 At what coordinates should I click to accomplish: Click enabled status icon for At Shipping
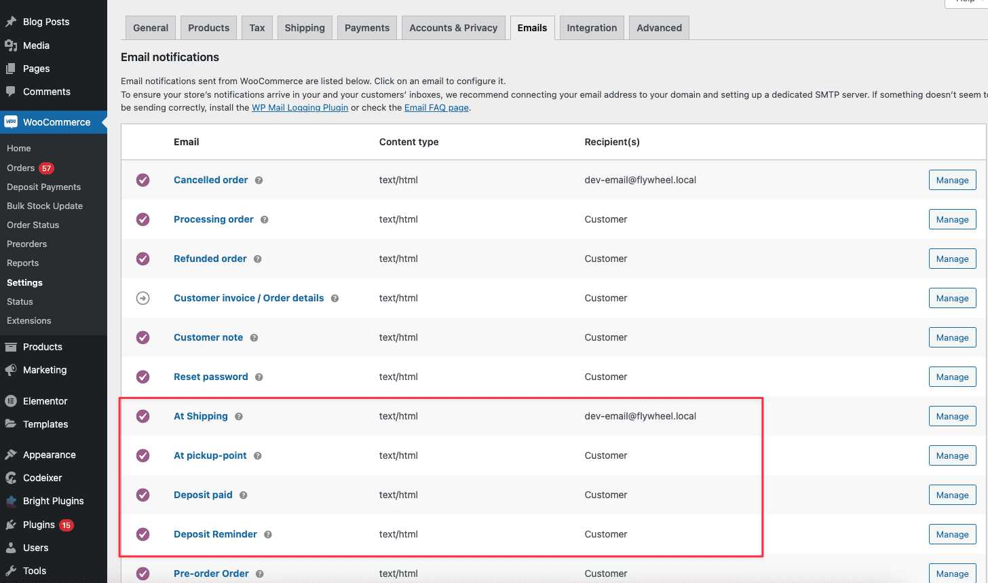[x=142, y=416]
